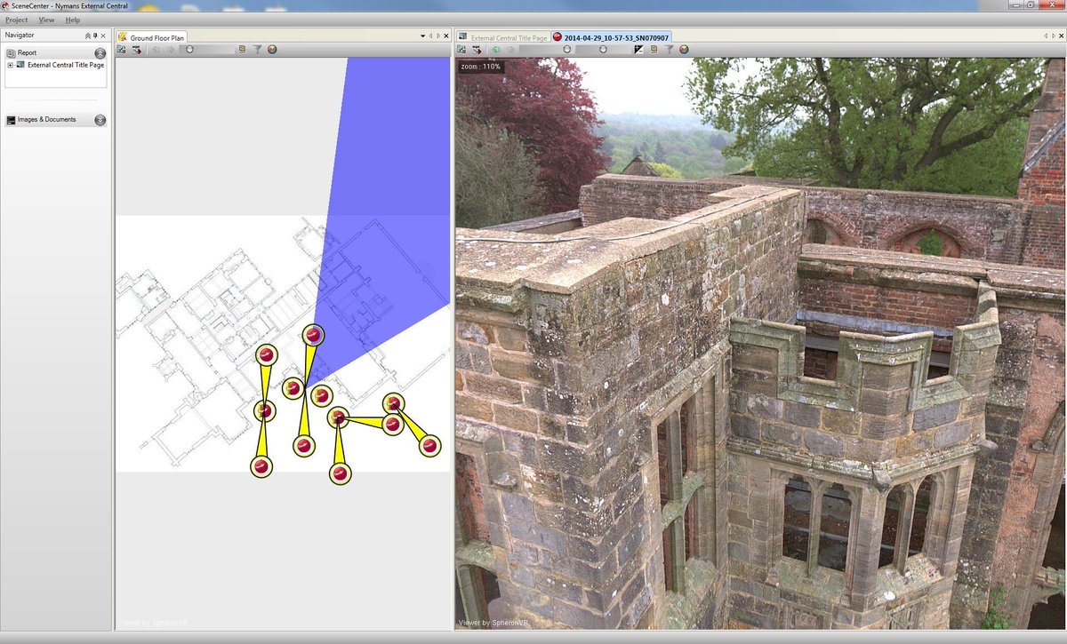This screenshot has height=644, width=1067.
Task: Expand the External Central Title Page tree node
Action: pyautogui.click(x=11, y=64)
